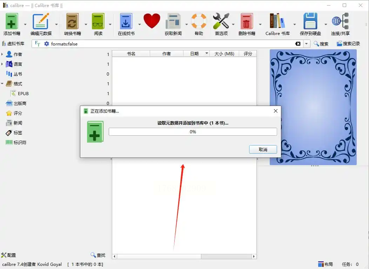Open 搜索记录 saved searches button
The width and height of the screenshot is (369, 269).
pyautogui.click(x=348, y=44)
